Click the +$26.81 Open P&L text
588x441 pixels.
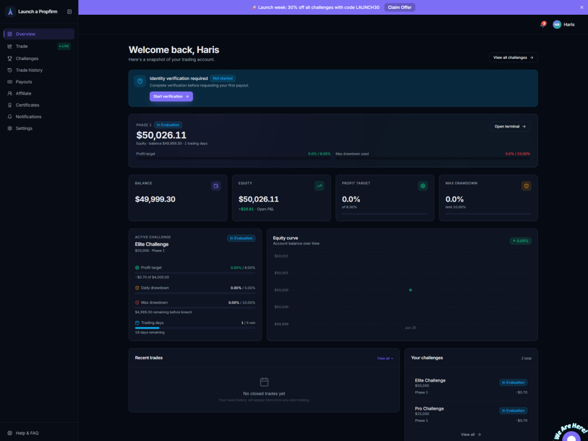tap(256, 209)
